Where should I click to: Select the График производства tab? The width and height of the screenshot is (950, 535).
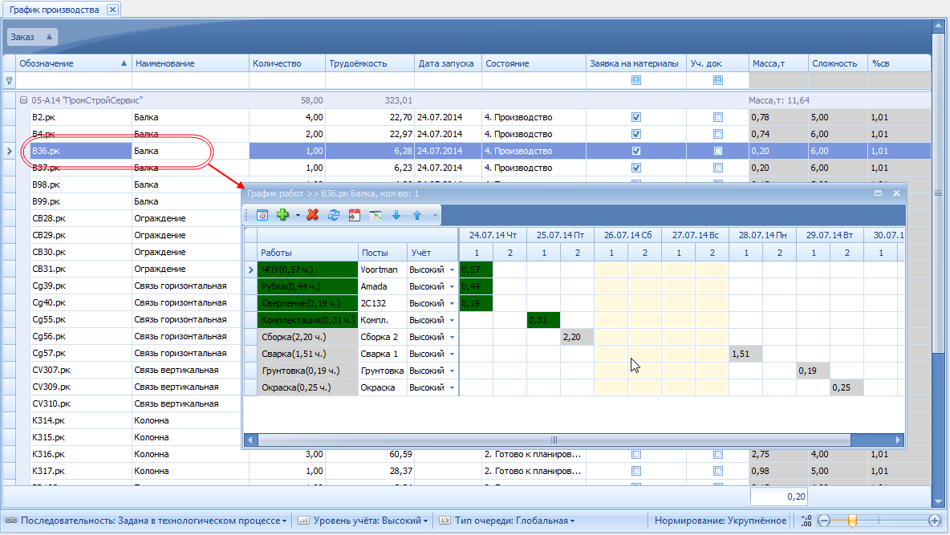(55, 10)
